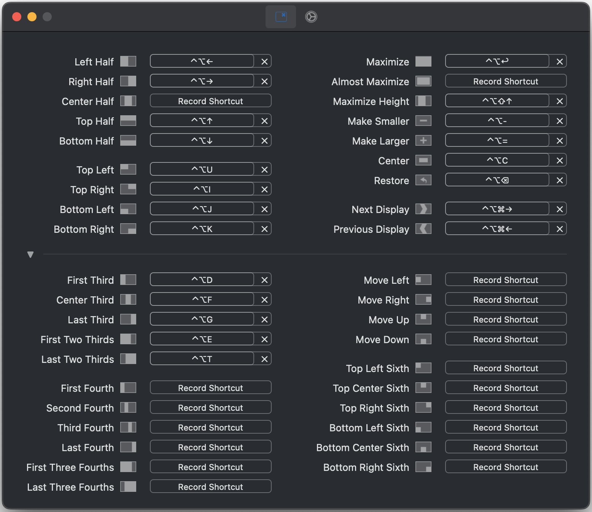Clear the Center Third shortcut
Viewport: 592px width, 512px height.
tap(264, 300)
